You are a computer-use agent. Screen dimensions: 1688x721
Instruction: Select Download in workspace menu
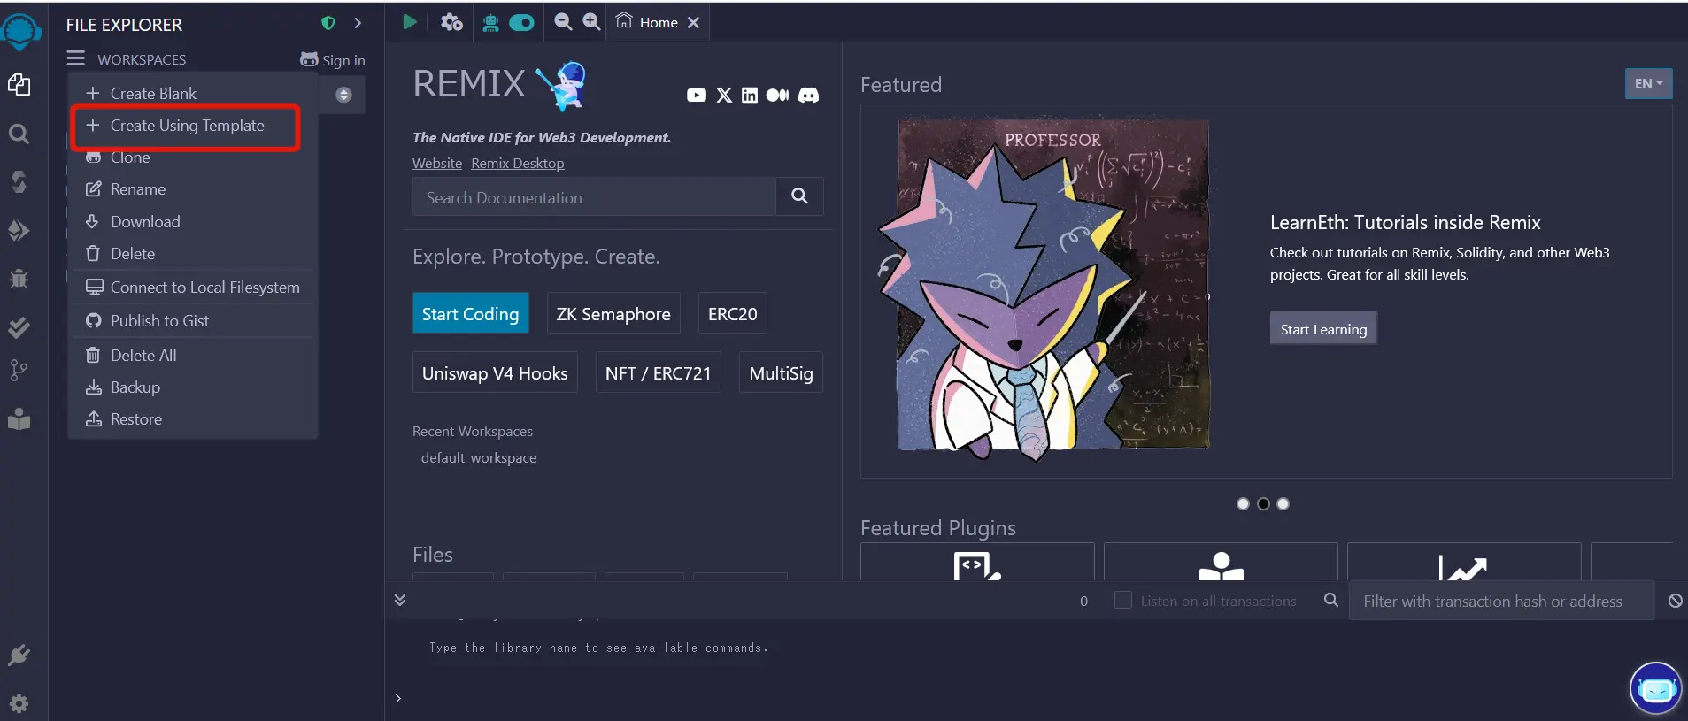click(x=133, y=222)
